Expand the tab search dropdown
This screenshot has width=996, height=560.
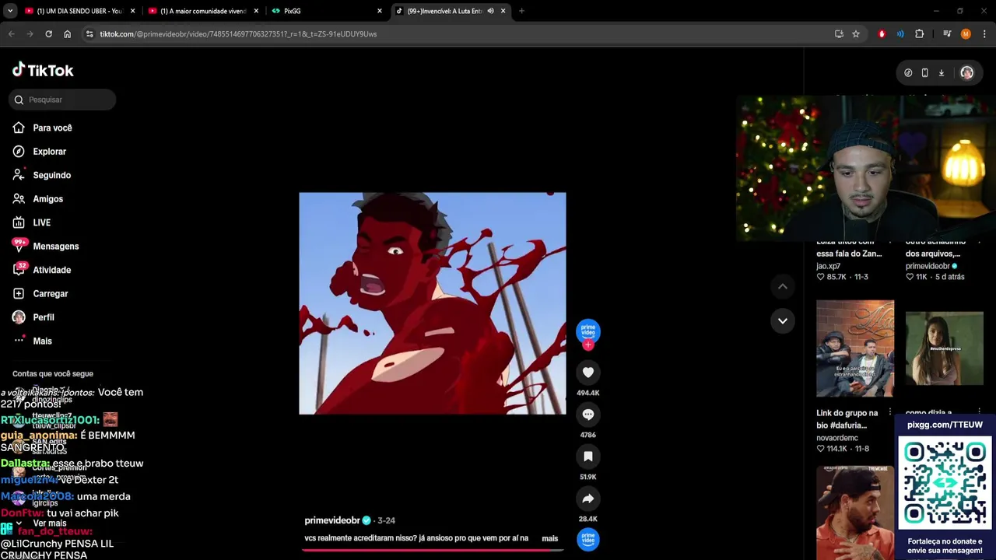[10, 11]
